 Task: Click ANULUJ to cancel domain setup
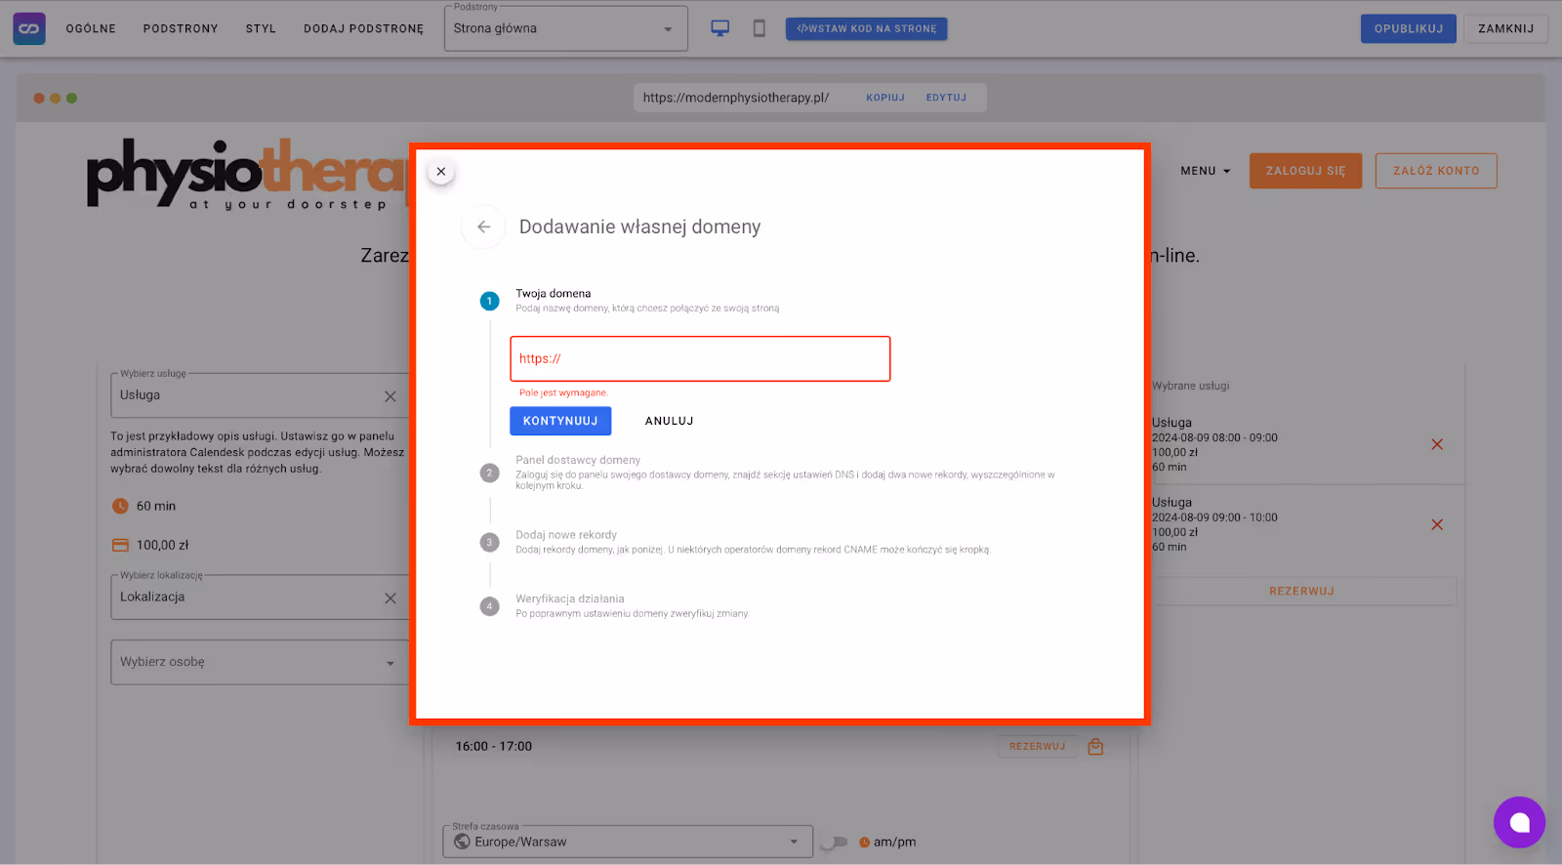[x=669, y=421]
